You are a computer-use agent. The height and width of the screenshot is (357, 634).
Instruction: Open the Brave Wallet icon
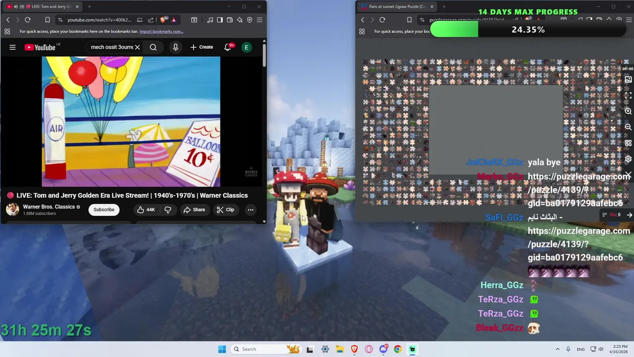tap(230, 20)
